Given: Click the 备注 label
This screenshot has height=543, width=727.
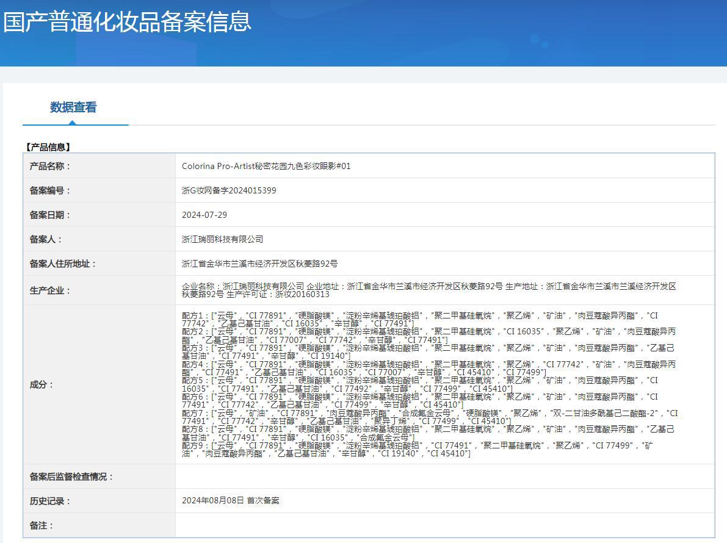Looking at the screenshot, I should tap(42, 525).
